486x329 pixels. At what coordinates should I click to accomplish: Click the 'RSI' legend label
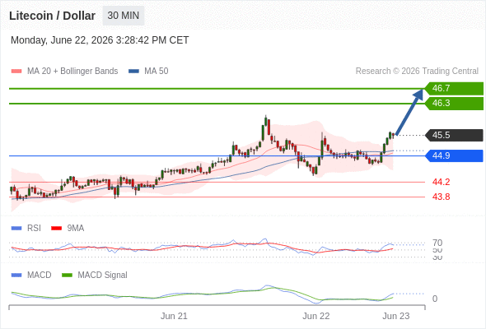click(x=34, y=229)
